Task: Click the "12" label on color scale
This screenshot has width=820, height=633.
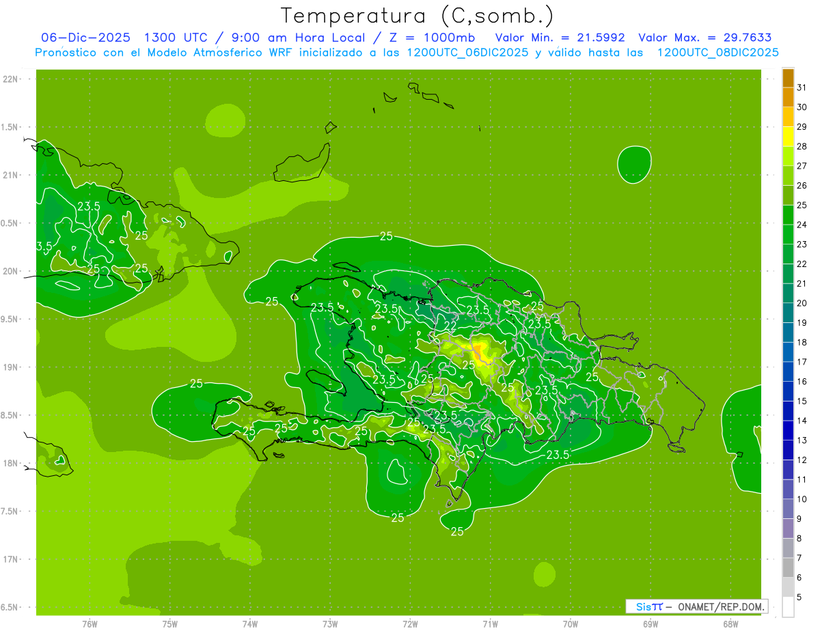Action: (802, 460)
